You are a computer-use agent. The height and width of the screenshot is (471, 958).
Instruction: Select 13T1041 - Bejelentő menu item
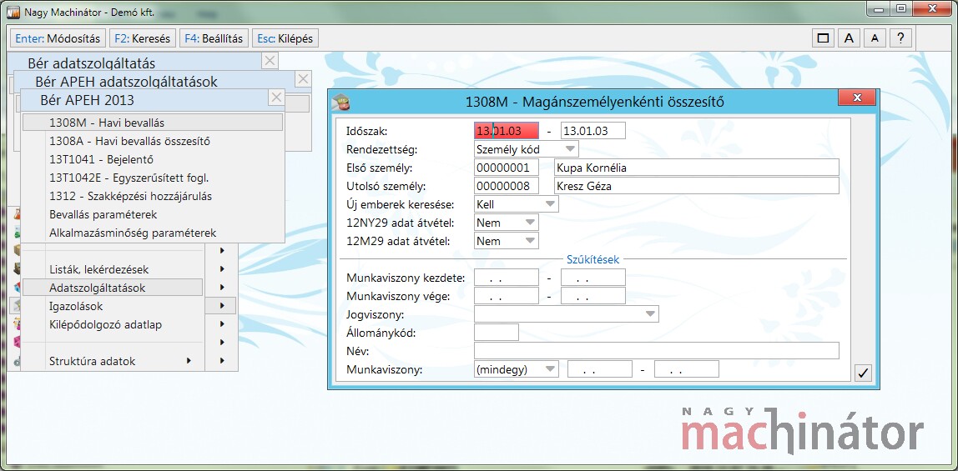(153, 159)
